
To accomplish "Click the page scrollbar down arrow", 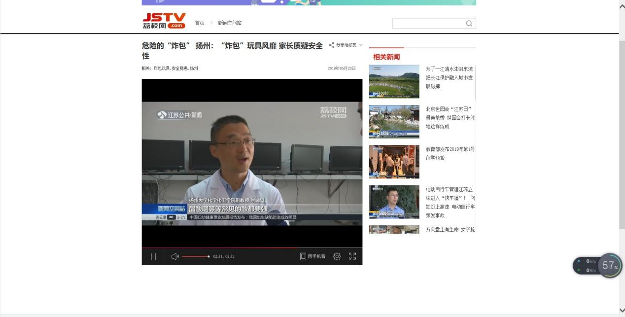I will pyautogui.click(x=622, y=310).
